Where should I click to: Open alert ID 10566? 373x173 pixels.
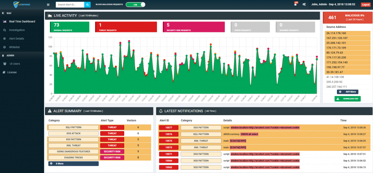coord(169,161)
